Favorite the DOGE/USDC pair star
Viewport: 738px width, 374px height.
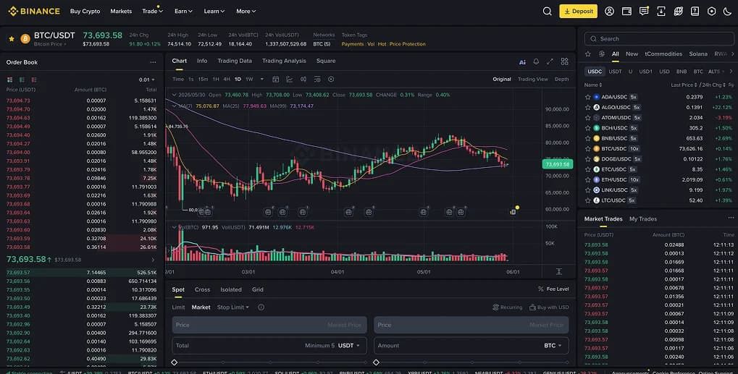click(588, 159)
